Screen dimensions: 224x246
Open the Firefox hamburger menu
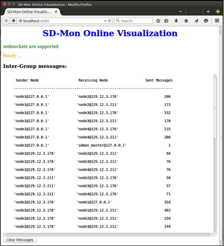(x=217, y=20)
